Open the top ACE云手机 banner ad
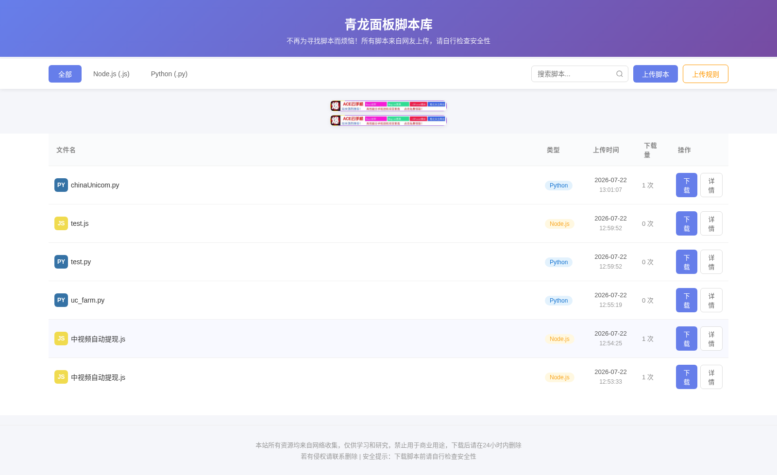Screen dimensions: 777x475 point(388,106)
